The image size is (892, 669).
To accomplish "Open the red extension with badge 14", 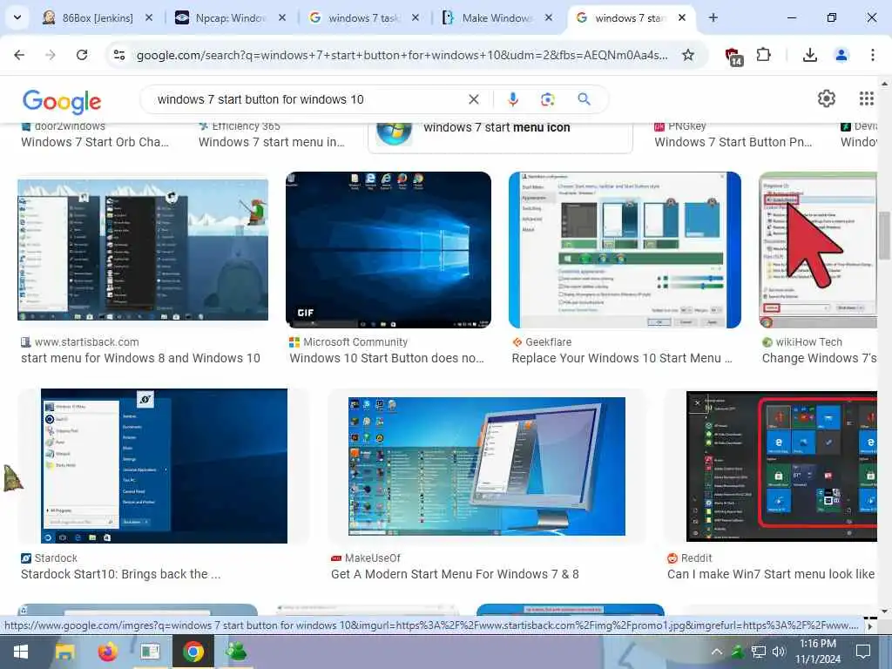I will [x=733, y=56].
